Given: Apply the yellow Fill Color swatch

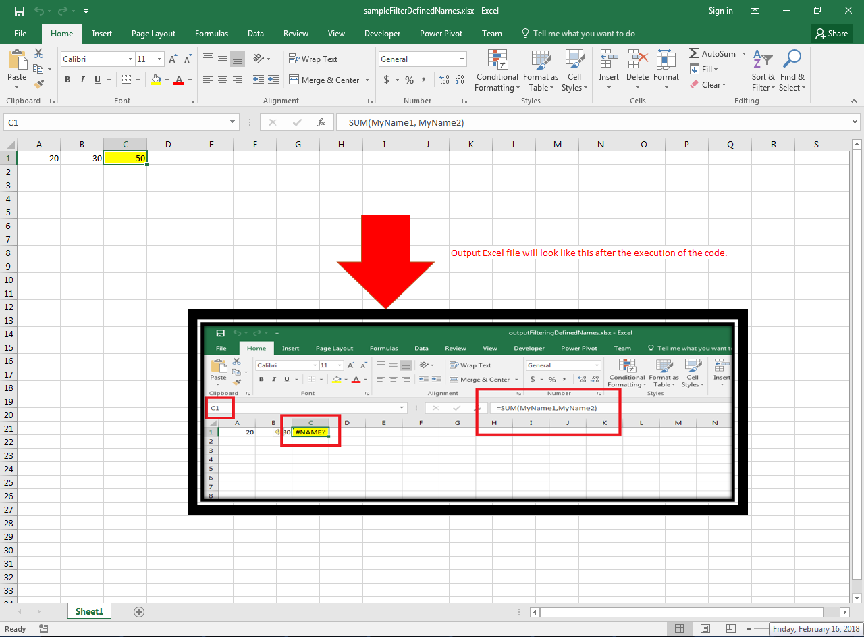Looking at the screenshot, I should pos(157,80).
